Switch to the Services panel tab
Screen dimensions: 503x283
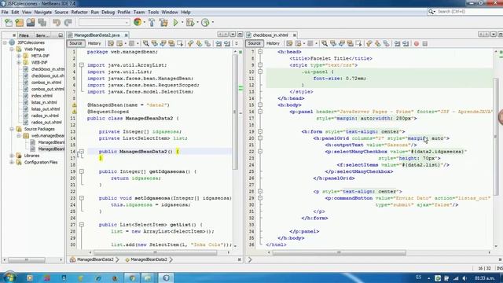tap(42, 35)
